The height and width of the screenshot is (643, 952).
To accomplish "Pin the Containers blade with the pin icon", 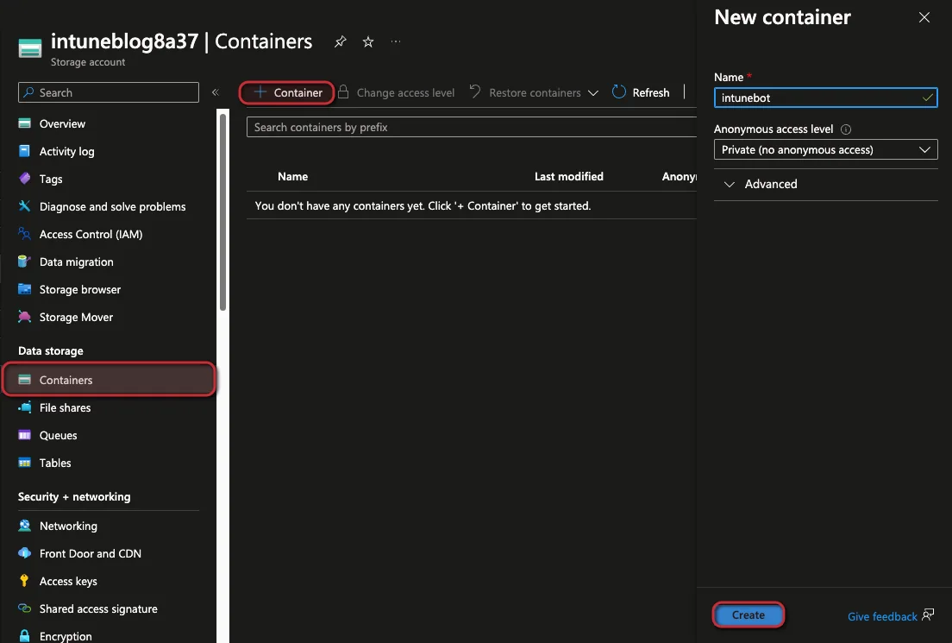I will coord(340,42).
